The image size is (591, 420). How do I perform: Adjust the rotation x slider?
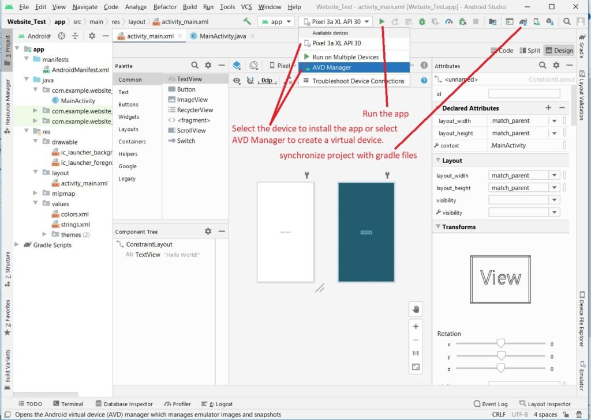[x=500, y=343]
